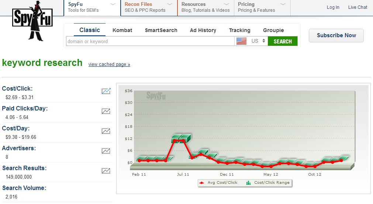373x204 pixels.
Task: Show the Cost/Click chart icon
Action: tap(106, 91)
